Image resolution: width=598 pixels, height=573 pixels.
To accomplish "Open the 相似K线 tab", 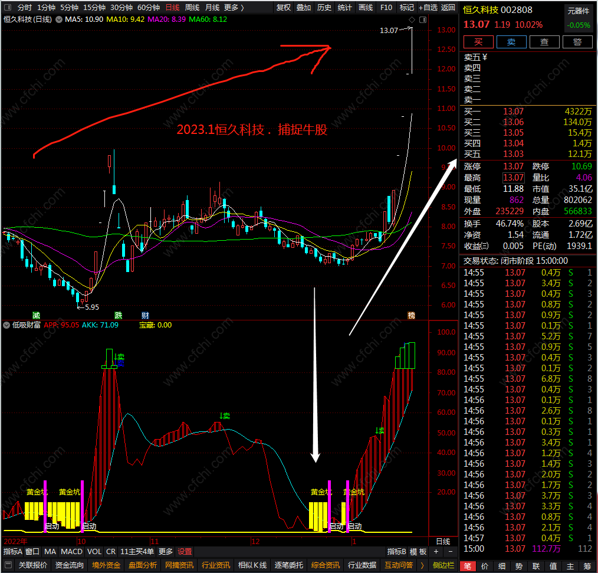I will click(252, 565).
